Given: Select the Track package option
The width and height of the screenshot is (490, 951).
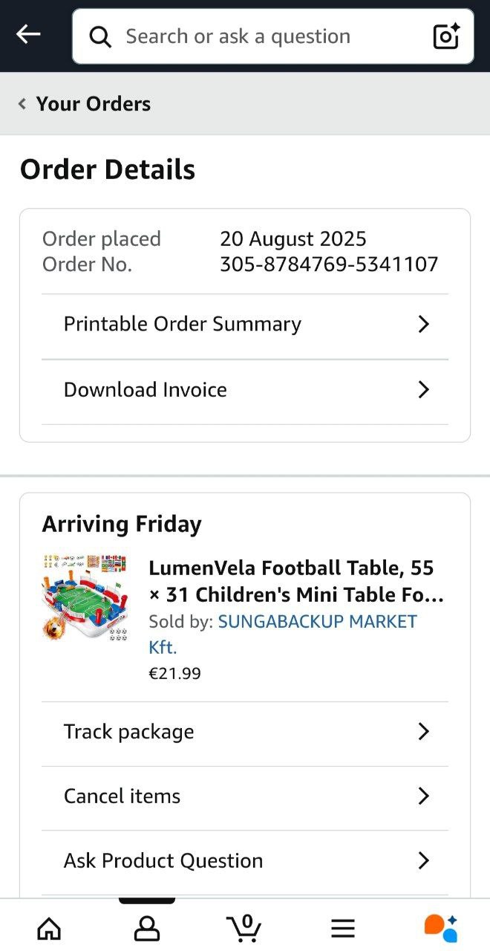Looking at the screenshot, I should 129,732.
